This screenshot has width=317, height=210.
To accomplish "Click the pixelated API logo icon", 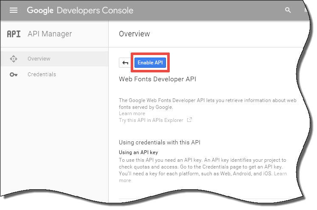I will coord(14,34).
